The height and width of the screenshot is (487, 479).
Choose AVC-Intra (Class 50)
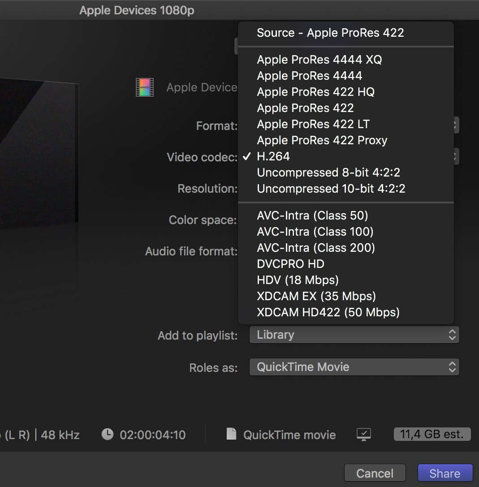[x=346, y=215]
